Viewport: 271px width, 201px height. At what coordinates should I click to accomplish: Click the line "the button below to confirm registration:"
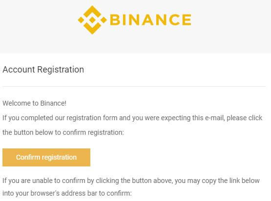coord(63,133)
